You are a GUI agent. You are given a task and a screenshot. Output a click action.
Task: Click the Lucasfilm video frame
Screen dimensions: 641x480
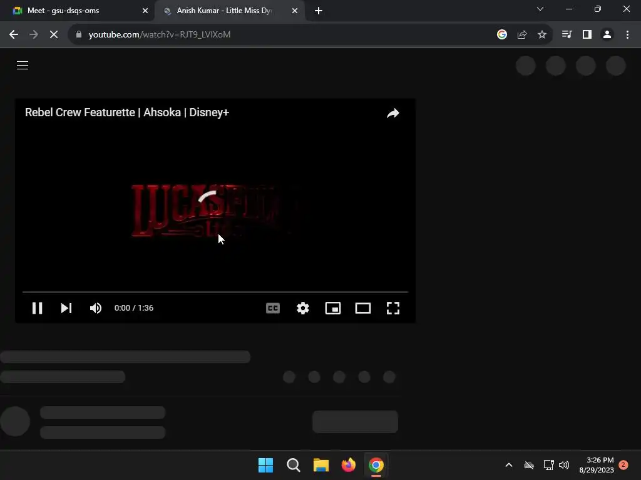click(215, 210)
